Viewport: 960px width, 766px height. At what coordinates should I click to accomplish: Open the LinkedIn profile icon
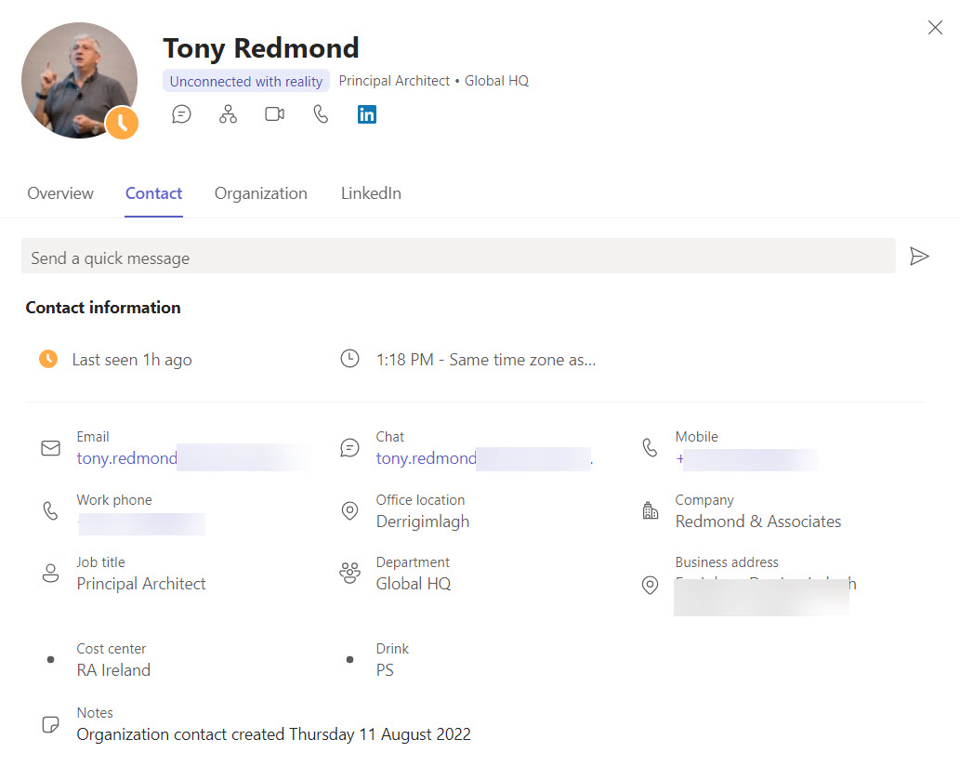[367, 114]
